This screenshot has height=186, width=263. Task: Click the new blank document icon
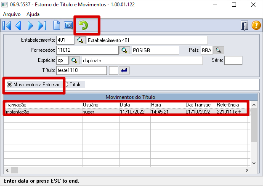57,26
